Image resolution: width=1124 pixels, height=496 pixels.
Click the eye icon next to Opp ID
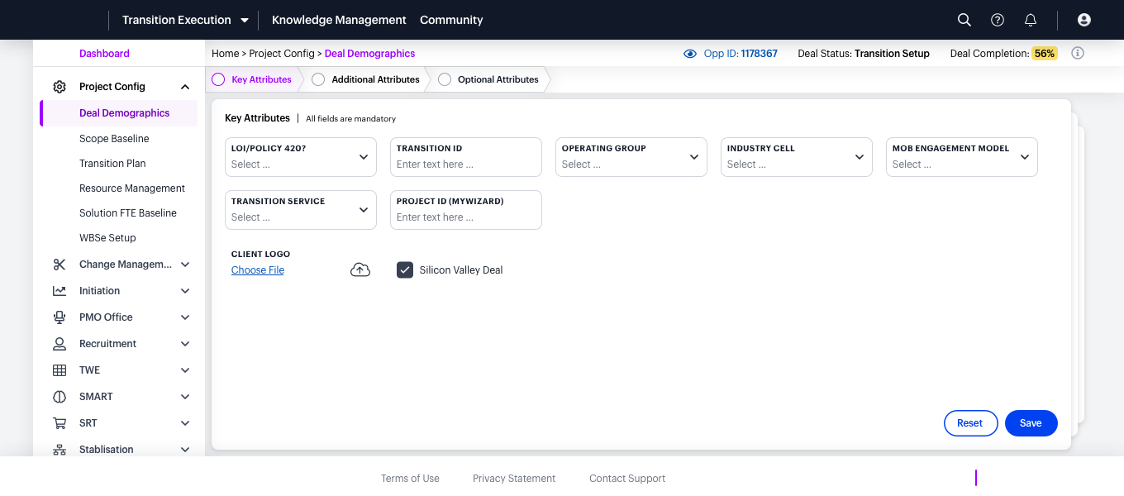pyautogui.click(x=691, y=54)
